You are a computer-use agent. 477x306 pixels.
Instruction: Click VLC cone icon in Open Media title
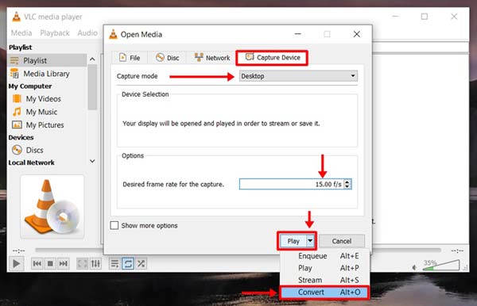coord(113,34)
